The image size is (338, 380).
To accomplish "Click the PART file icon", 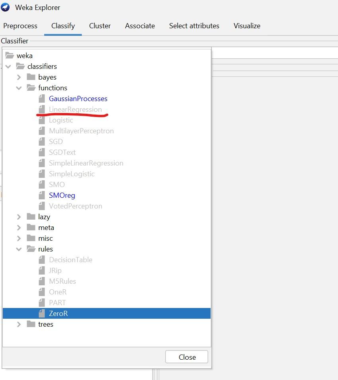I will [x=42, y=303].
